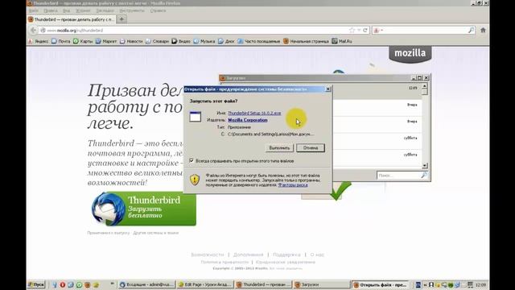515x290 pixels.
Task: Select the Thunderbird browser tab
Action: [72, 19]
